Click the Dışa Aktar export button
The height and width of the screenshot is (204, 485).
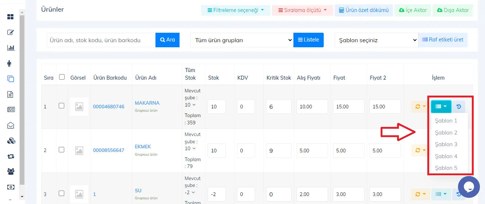click(453, 10)
